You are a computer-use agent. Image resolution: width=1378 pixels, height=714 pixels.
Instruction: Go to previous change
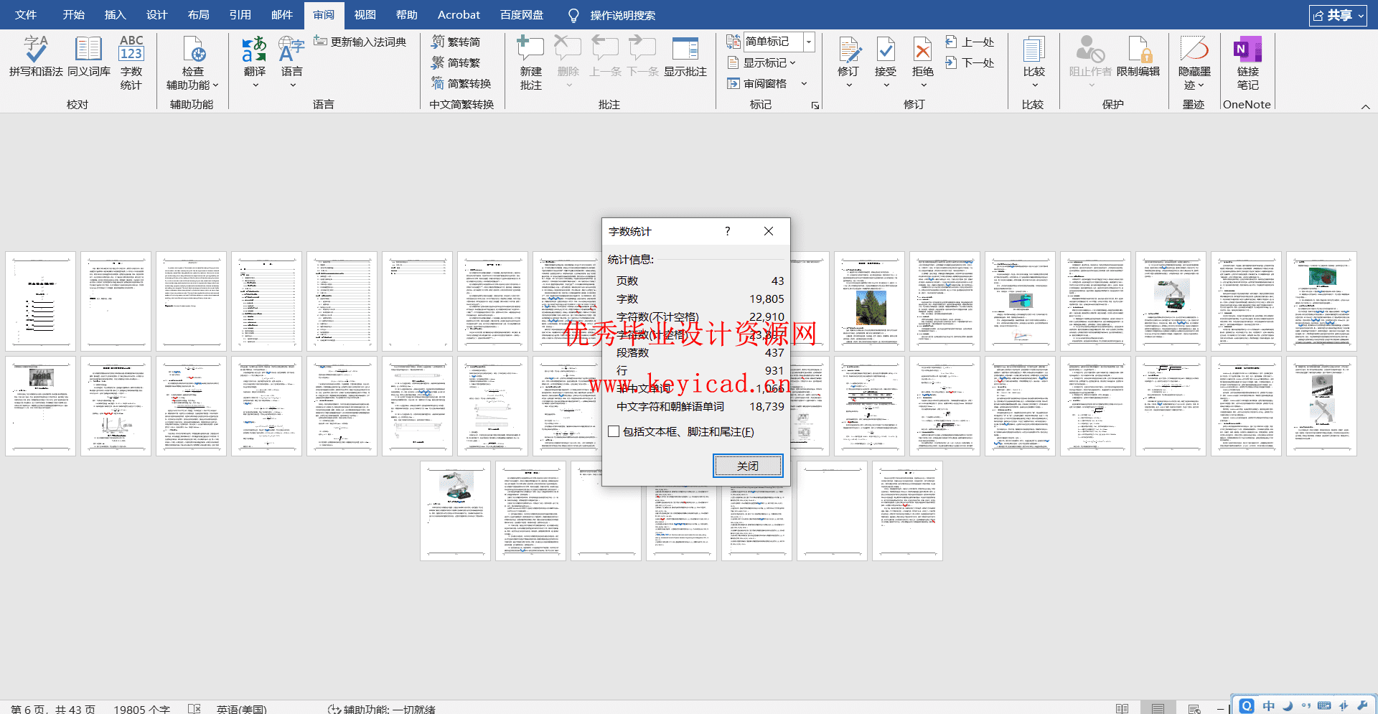pyautogui.click(x=970, y=42)
